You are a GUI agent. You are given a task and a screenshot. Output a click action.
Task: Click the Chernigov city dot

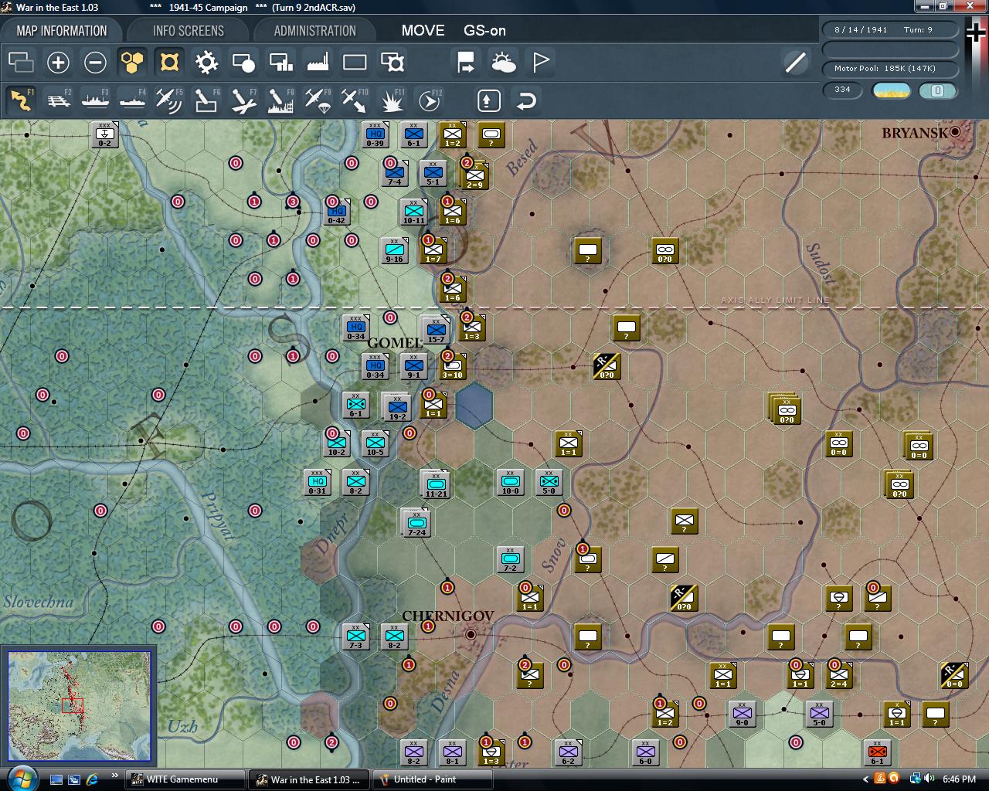pyautogui.click(x=471, y=634)
